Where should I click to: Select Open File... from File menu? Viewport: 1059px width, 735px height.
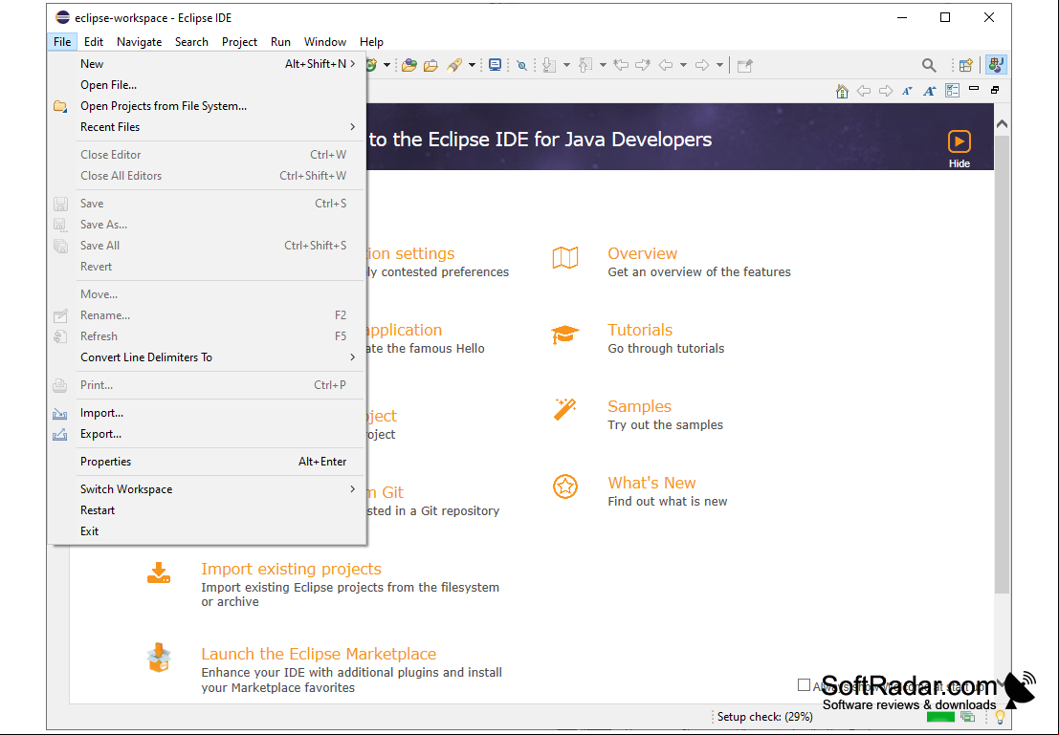point(208,85)
